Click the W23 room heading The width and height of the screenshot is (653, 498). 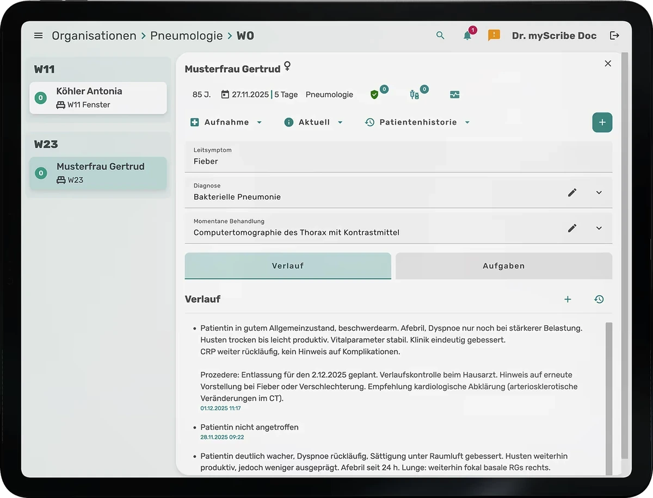46,144
